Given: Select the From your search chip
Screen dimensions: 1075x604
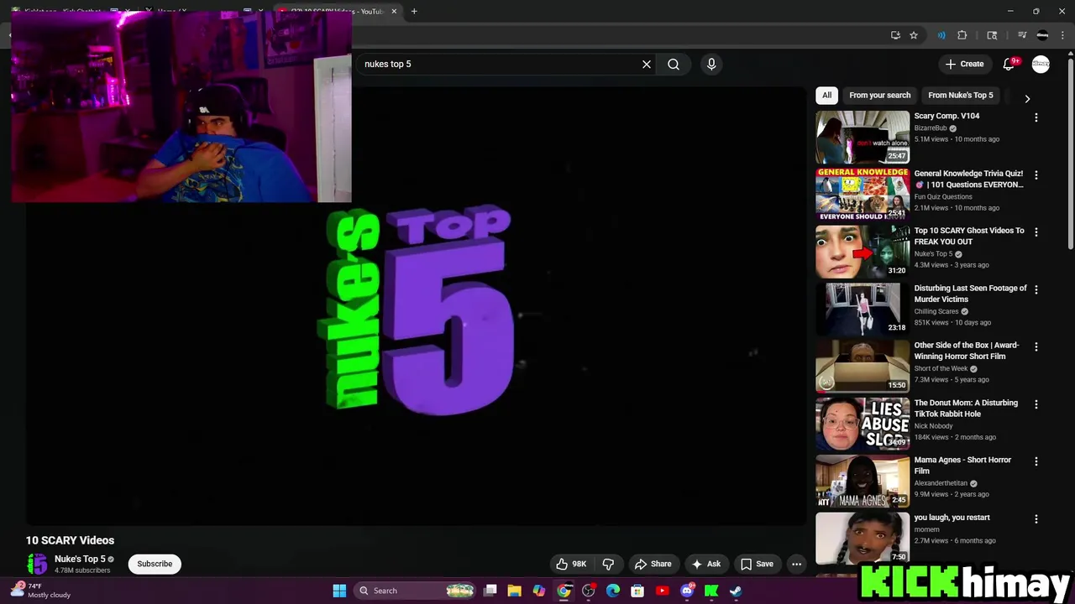Looking at the screenshot, I should [879, 95].
